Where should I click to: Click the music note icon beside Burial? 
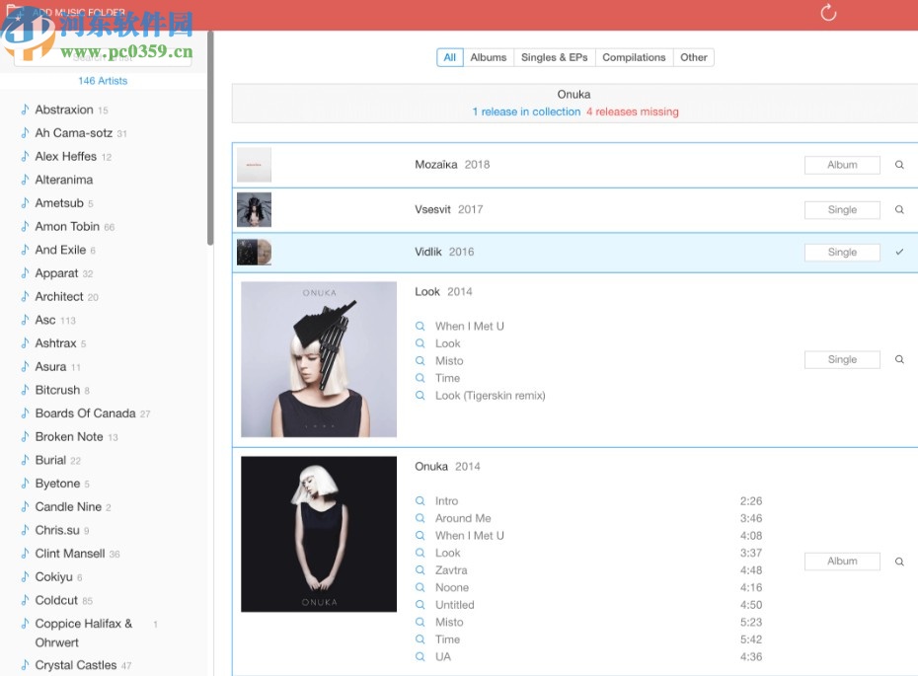[25, 460]
